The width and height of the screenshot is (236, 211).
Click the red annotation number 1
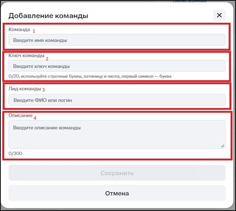(34, 30)
